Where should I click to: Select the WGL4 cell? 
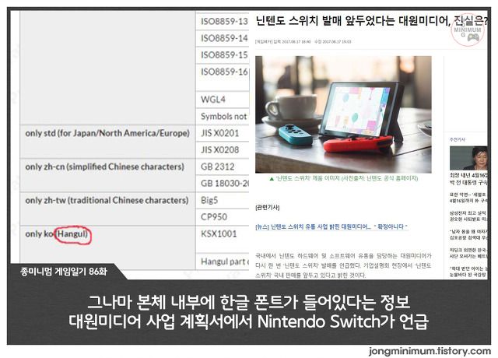pos(223,100)
